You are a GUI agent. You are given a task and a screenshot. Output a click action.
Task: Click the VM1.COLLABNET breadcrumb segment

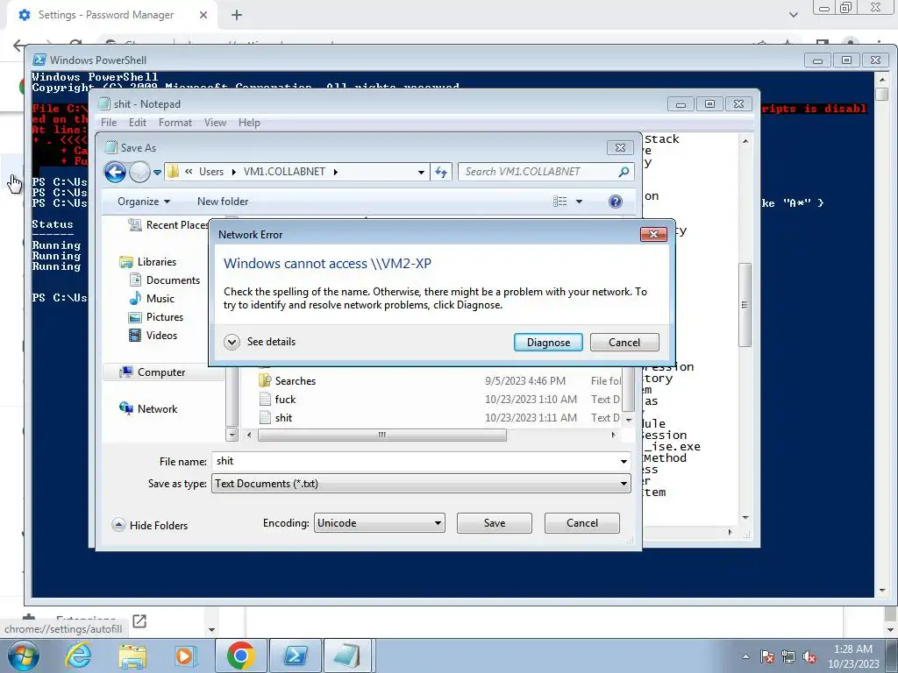click(x=284, y=172)
